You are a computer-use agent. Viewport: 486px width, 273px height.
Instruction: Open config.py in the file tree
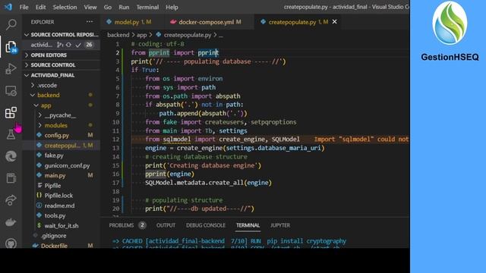tap(57, 135)
